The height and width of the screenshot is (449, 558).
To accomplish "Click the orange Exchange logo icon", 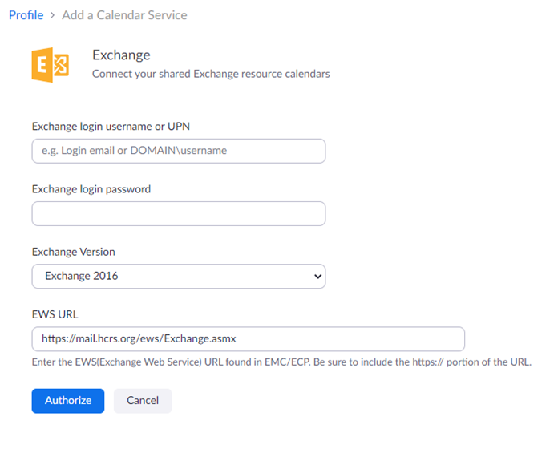I will [x=49, y=65].
